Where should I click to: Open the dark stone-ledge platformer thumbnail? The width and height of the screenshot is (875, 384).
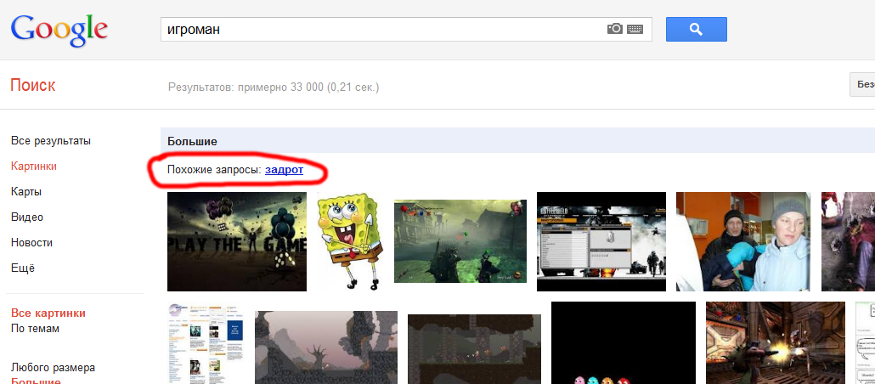pyautogui.click(x=474, y=349)
